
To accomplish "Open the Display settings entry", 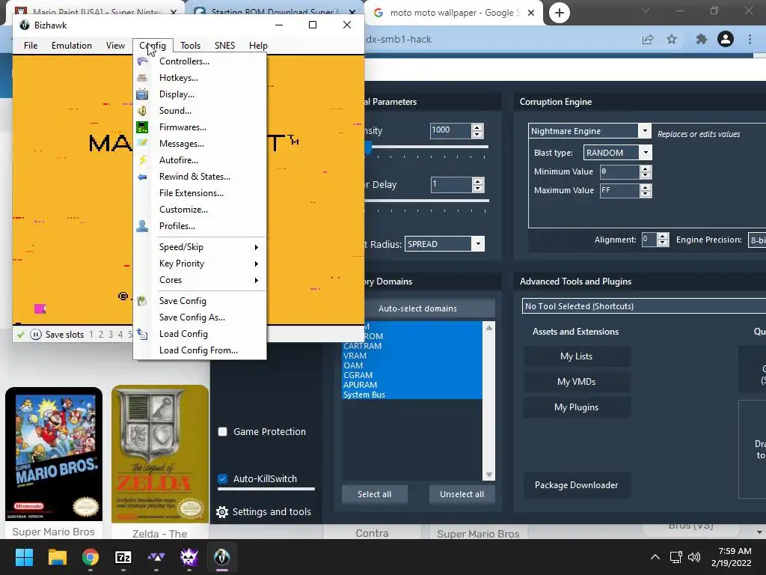I will click(x=199, y=94).
